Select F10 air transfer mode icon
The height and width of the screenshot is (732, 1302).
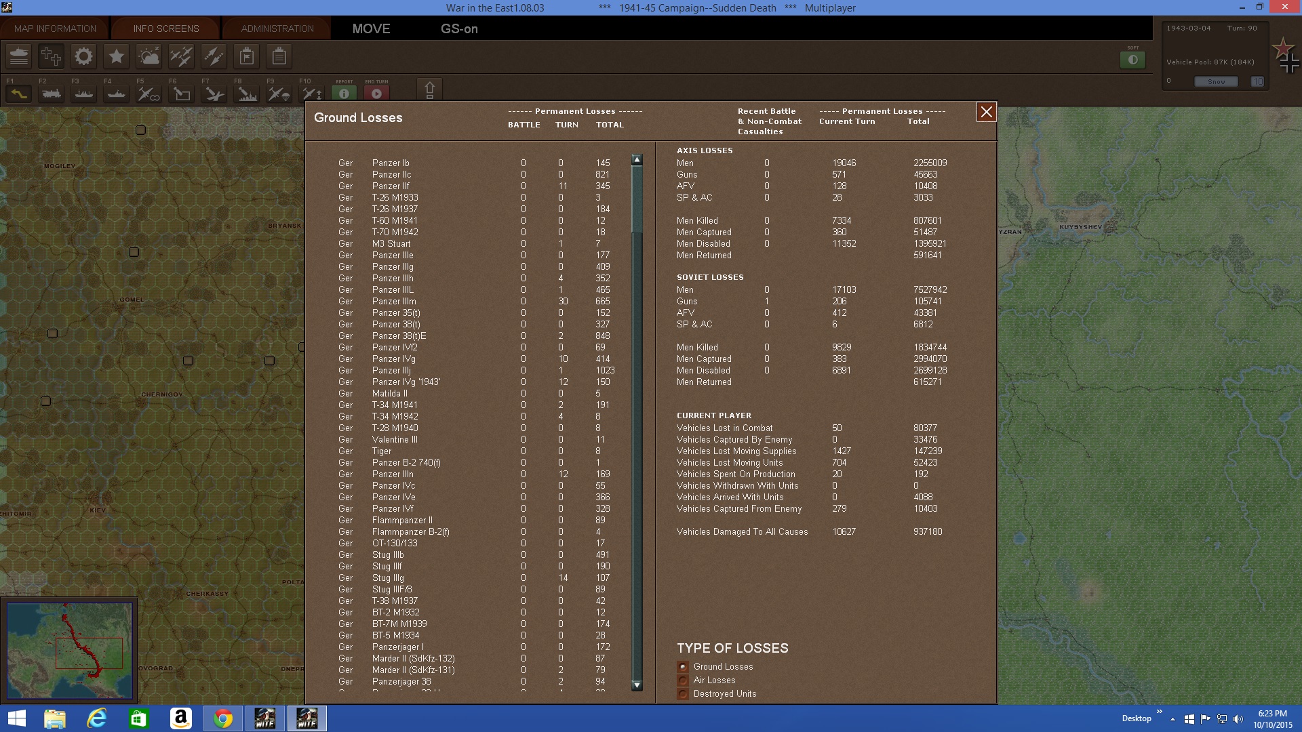312,94
